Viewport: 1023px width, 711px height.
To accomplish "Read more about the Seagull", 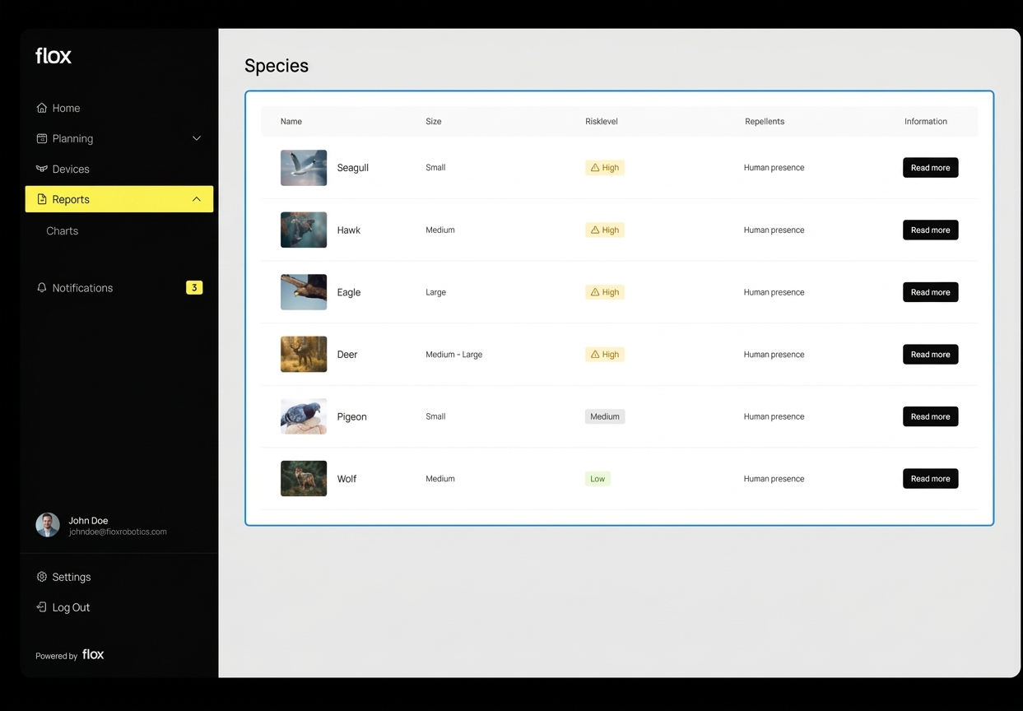I will click(930, 168).
